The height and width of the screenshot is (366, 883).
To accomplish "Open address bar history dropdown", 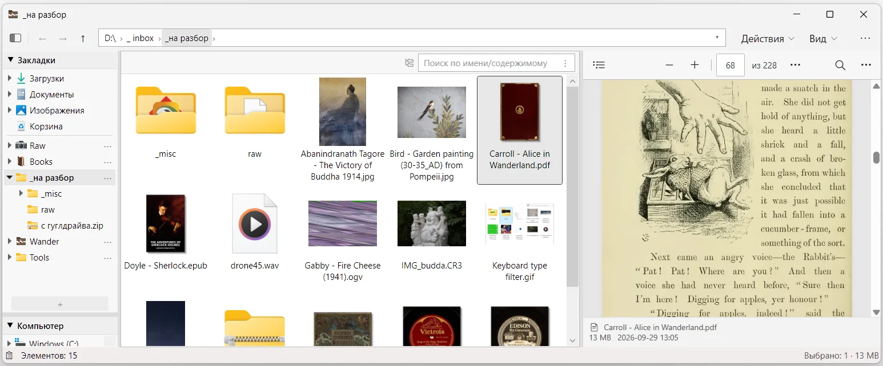I will click(x=717, y=38).
